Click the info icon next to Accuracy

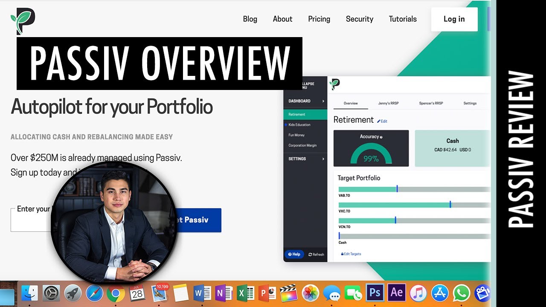pos(381,137)
